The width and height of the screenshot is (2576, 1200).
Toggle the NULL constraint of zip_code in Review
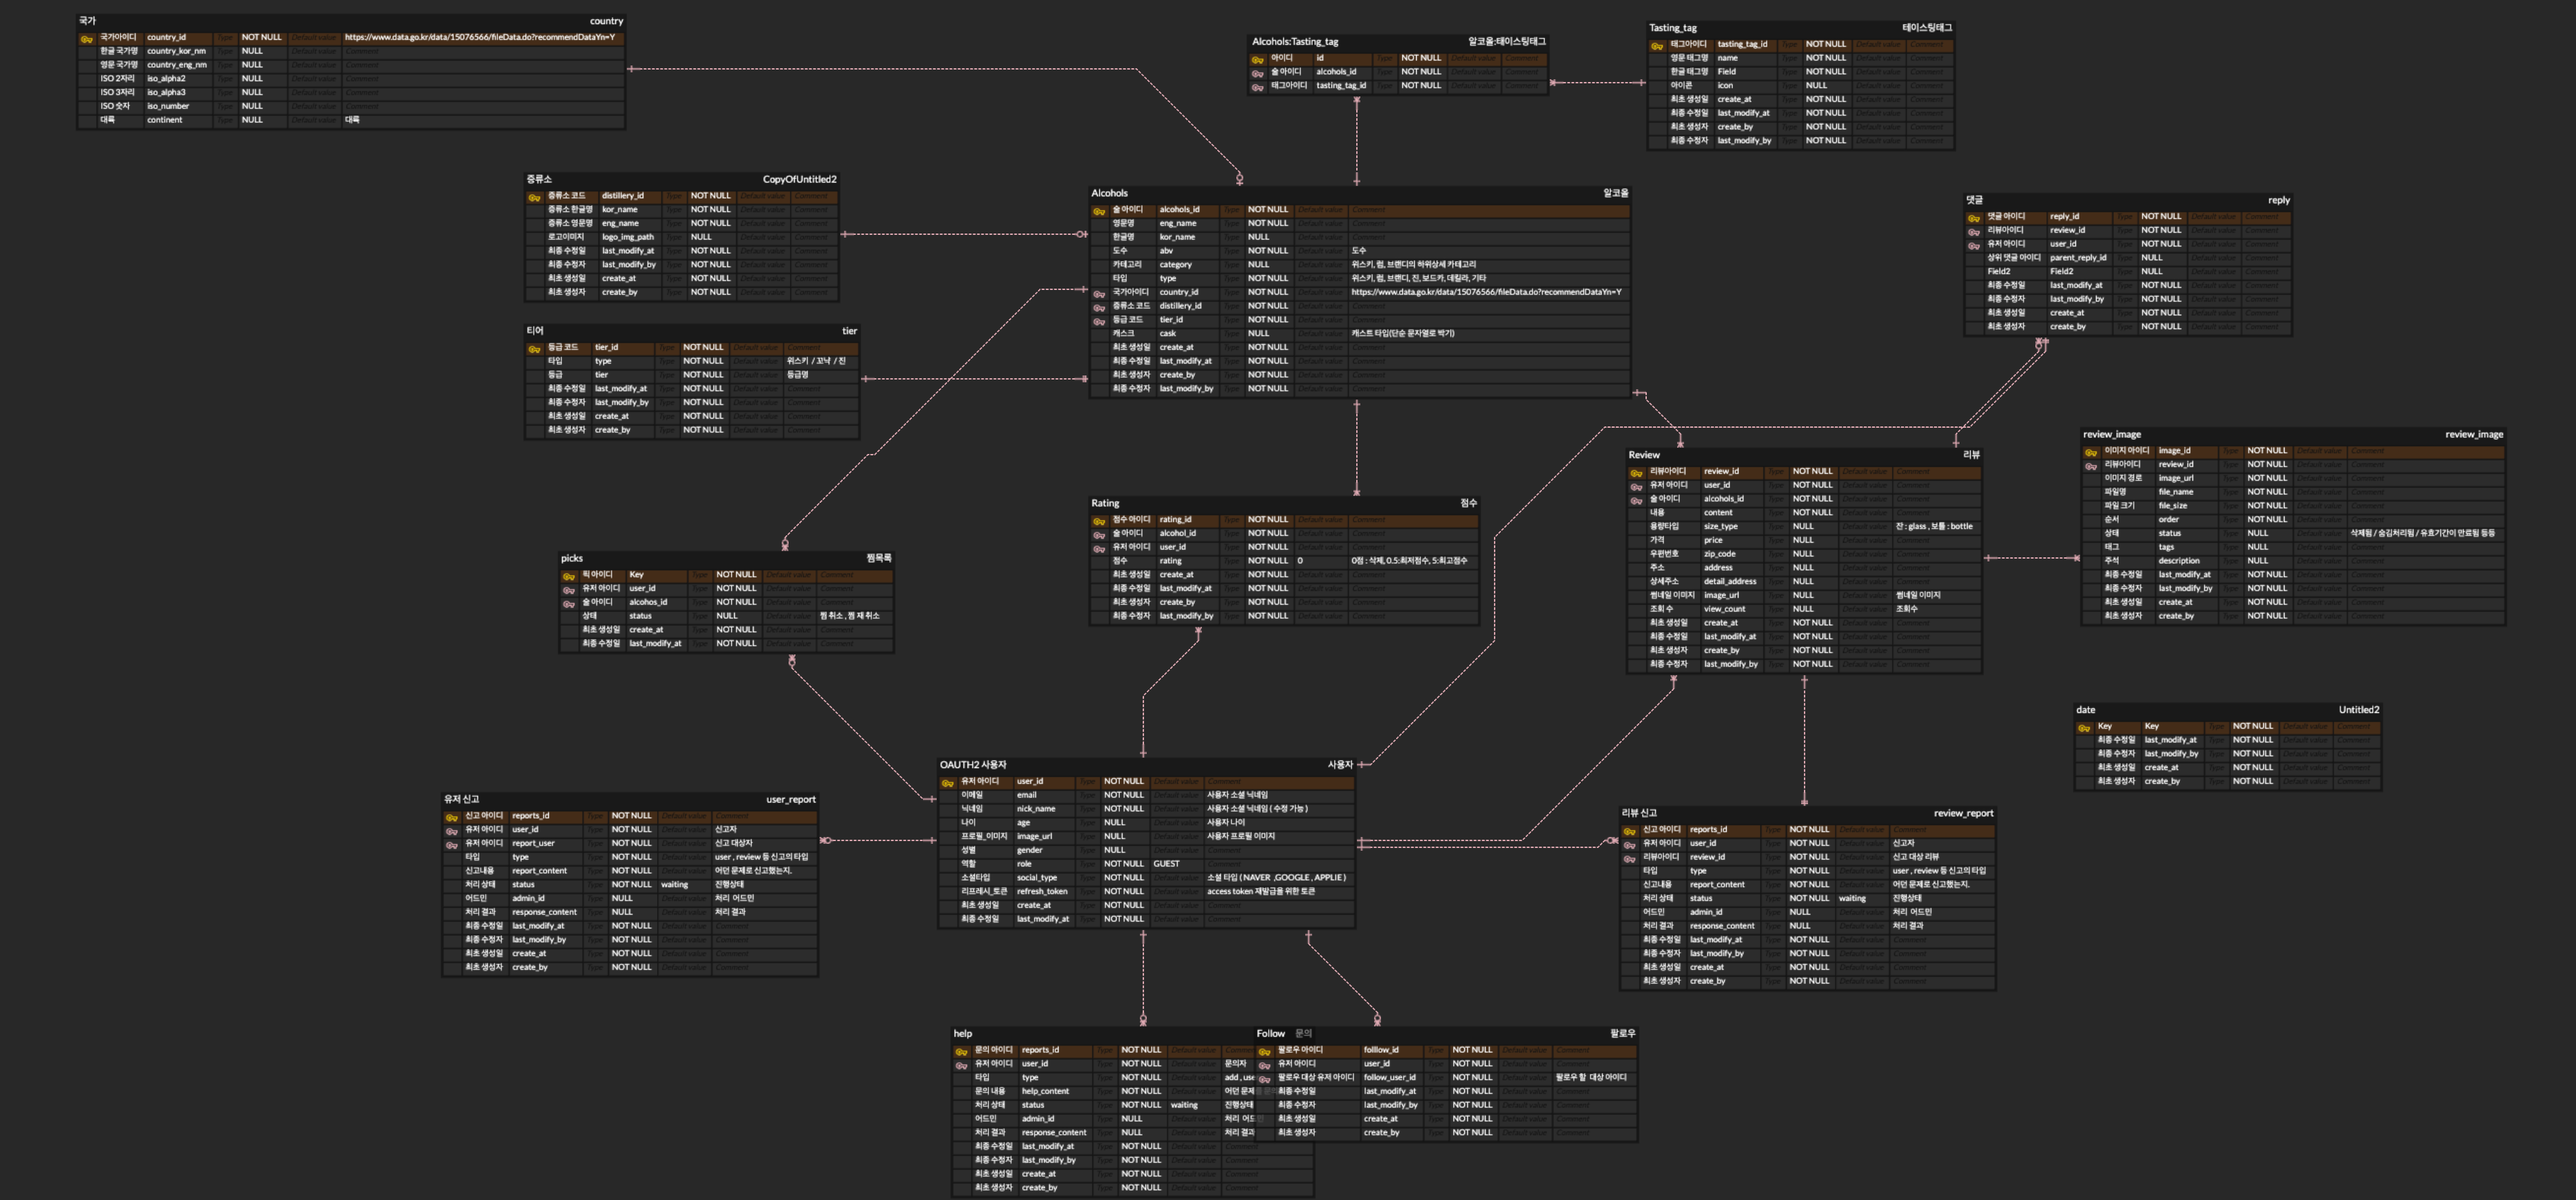[1803, 554]
